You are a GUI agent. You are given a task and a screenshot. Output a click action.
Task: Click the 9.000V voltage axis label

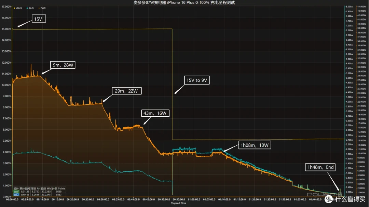point(6,96)
